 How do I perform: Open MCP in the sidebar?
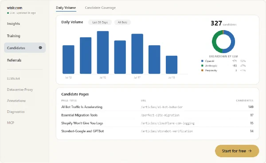point(11,123)
